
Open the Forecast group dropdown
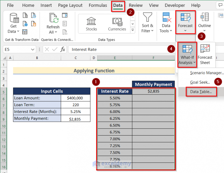[185, 22]
